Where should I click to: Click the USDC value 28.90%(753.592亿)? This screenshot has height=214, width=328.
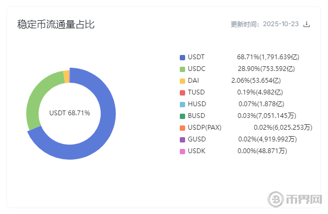pos(266,69)
